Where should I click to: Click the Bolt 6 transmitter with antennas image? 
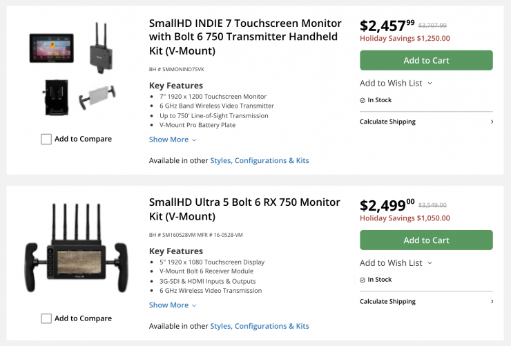pyautogui.click(x=100, y=47)
